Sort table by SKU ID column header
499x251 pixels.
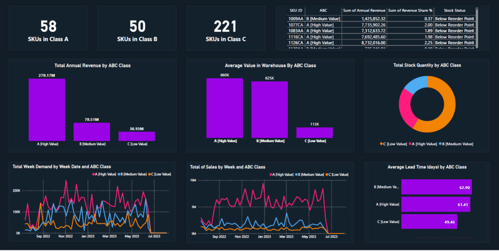pos(296,10)
